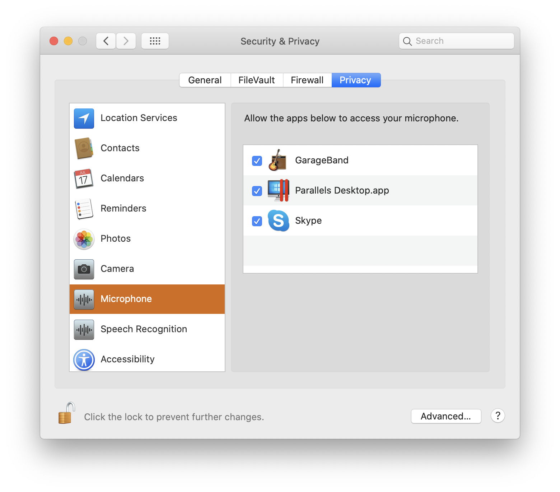Click the lock to prevent changes
The image size is (560, 492).
[66, 414]
